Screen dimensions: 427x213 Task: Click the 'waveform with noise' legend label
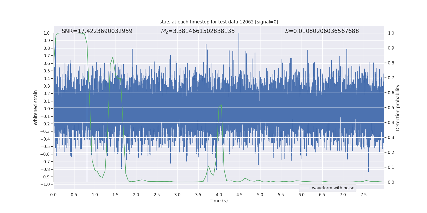[x=333, y=188]
